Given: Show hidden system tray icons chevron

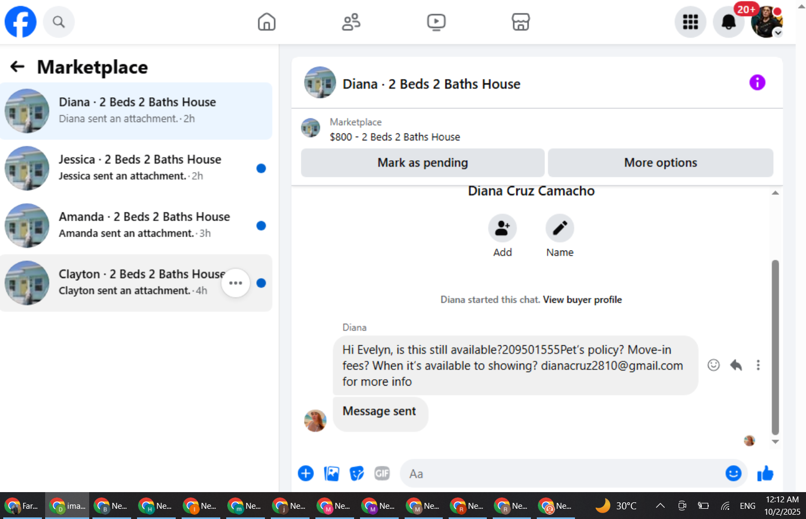Looking at the screenshot, I should (660, 506).
